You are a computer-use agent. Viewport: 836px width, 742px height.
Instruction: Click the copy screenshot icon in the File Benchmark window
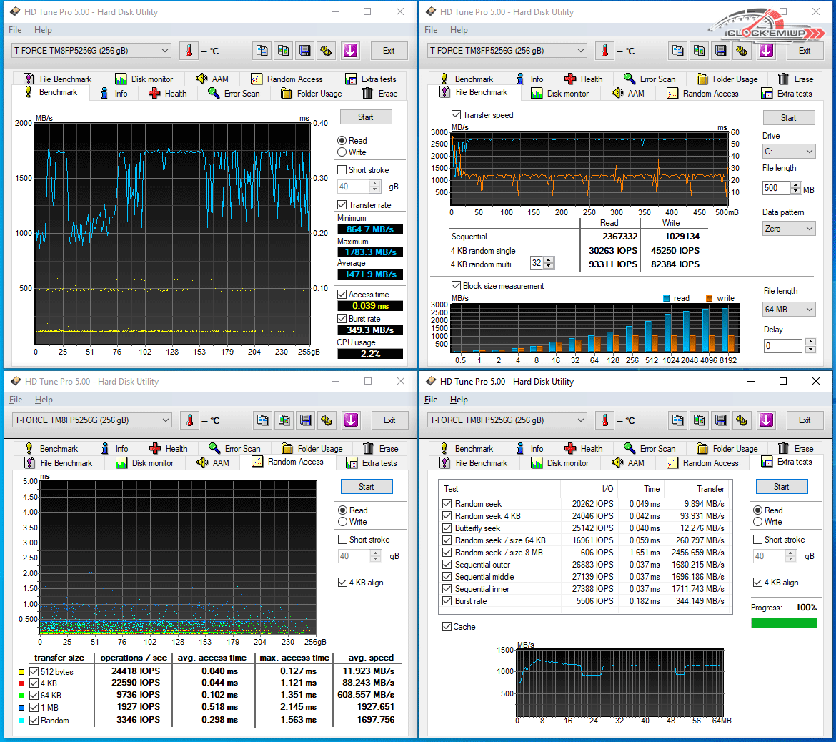[x=700, y=51]
